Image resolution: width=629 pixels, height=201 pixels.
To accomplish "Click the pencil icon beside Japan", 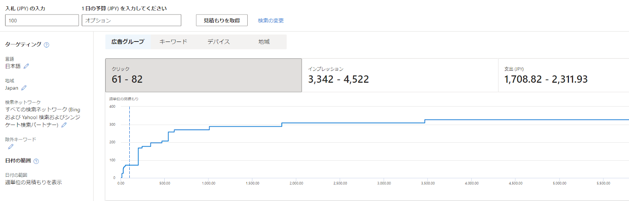I will (24, 88).
